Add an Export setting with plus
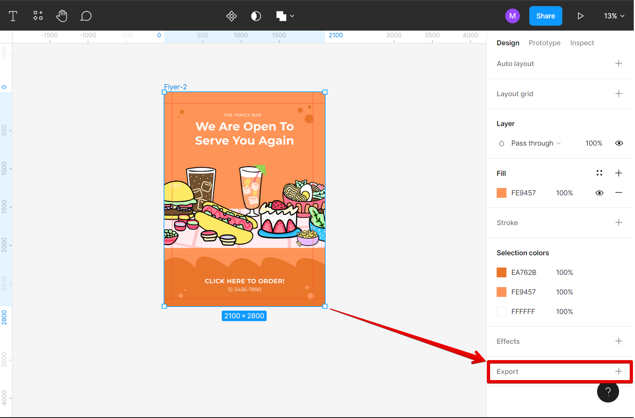This screenshot has width=635, height=418. click(x=619, y=371)
